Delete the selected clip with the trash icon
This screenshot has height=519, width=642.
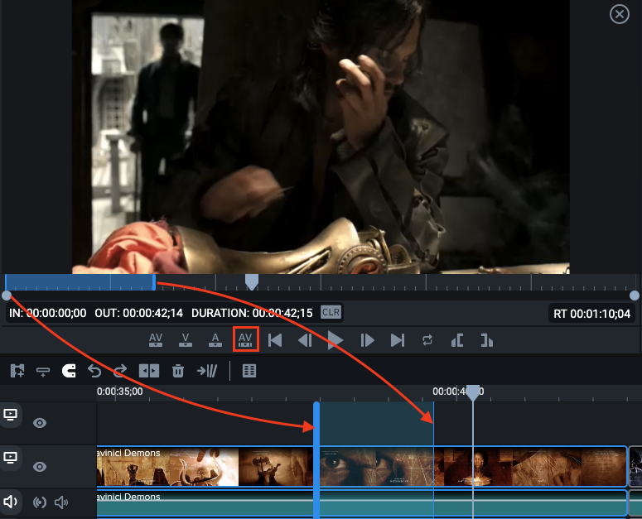pyautogui.click(x=178, y=371)
